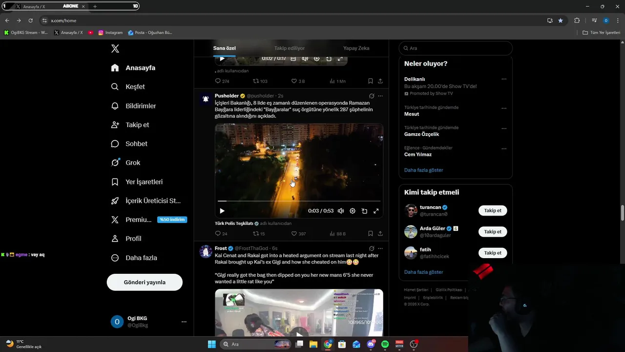Switch to Sana özel tab
625x352 pixels.
[225, 48]
